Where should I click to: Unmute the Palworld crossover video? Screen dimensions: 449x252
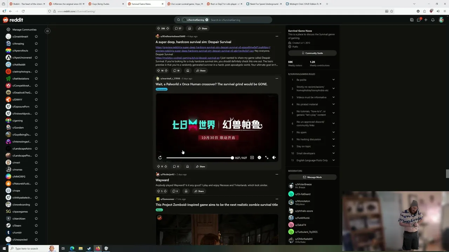pyautogui.click(x=274, y=158)
